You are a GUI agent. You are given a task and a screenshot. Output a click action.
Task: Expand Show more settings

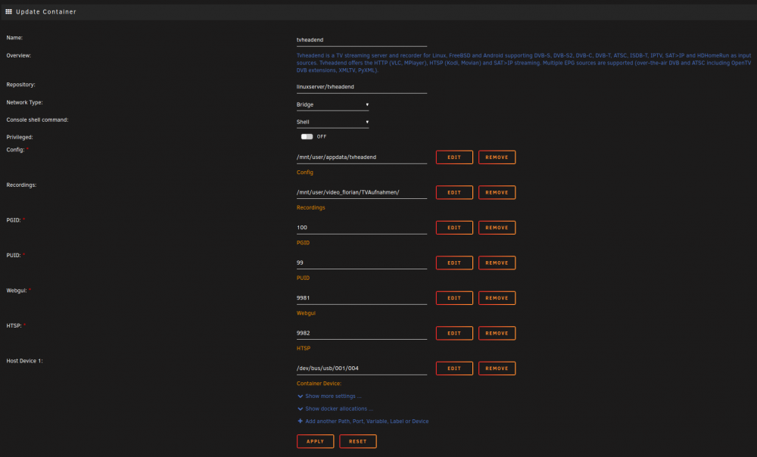[333, 396]
